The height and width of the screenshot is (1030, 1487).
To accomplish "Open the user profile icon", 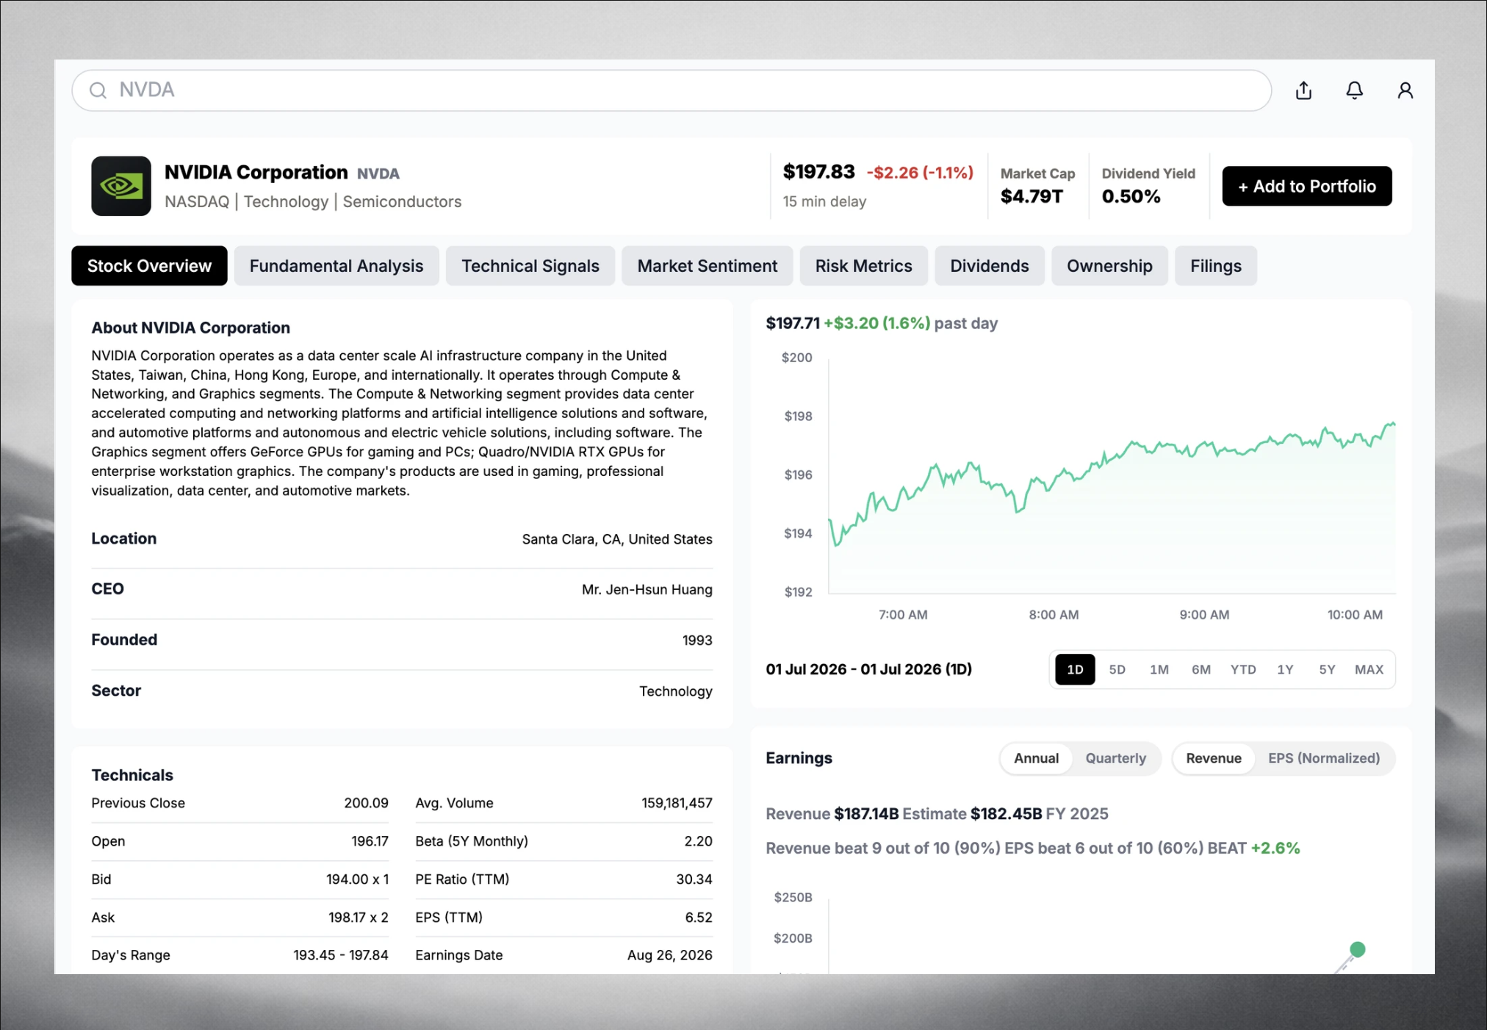I will [x=1405, y=90].
